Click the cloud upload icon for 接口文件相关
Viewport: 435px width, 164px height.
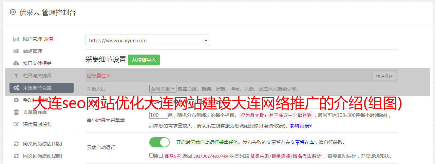pos(16,63)
